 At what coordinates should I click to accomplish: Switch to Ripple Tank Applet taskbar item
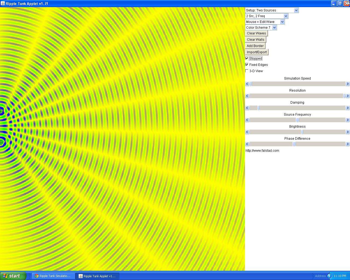[x=97, y=276]
